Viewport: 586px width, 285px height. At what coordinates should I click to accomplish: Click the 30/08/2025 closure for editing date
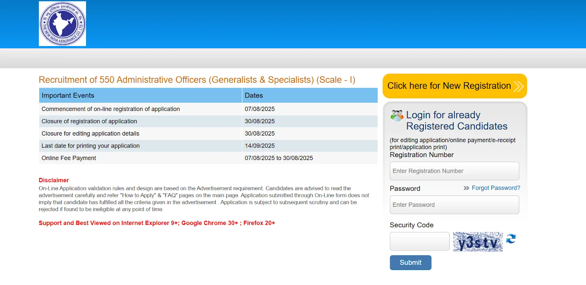point(260,133)
